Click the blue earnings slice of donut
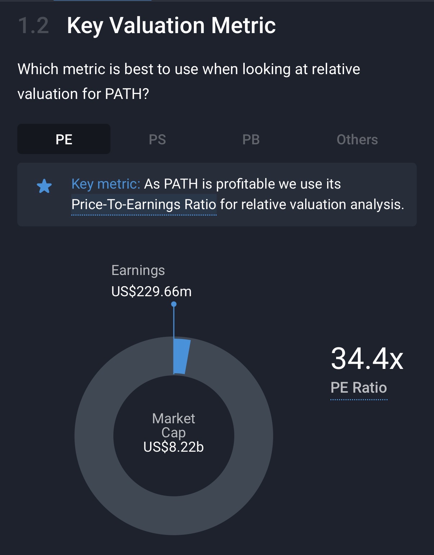Viewport: 434px width, 555px height. (181, 356)
